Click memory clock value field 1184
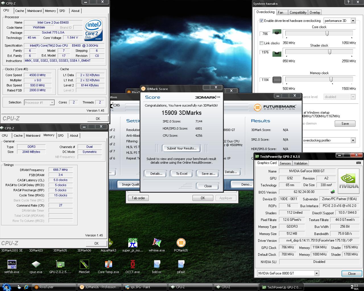This screenshot has height=291, width=364. click(x=265, y=80)
